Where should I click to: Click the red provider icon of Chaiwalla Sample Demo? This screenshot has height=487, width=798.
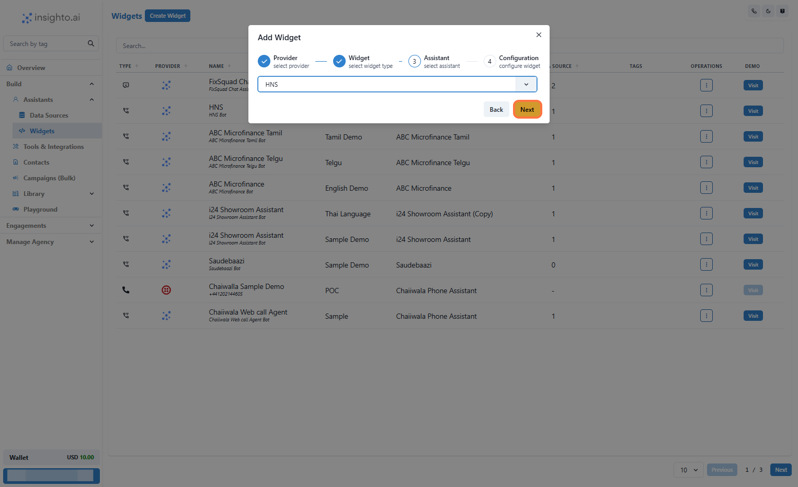coord(166,290)
